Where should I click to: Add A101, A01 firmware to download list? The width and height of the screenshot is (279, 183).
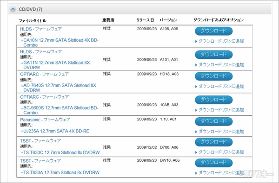[220, 65]
